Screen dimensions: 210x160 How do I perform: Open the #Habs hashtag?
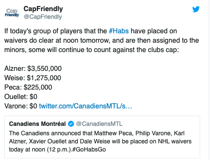(118, 31)
